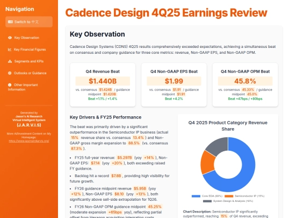
Task: Click the 45.8% OPM value
Action: click(x=245, y=81)
